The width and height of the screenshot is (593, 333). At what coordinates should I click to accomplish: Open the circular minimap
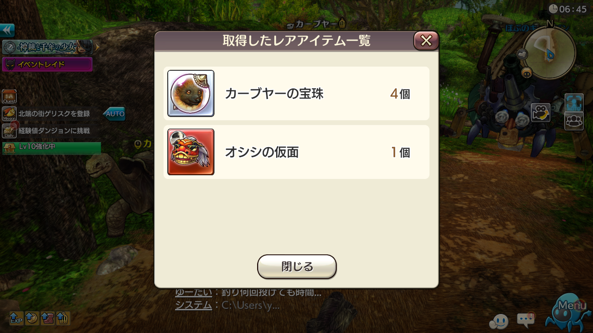(549, 52)
